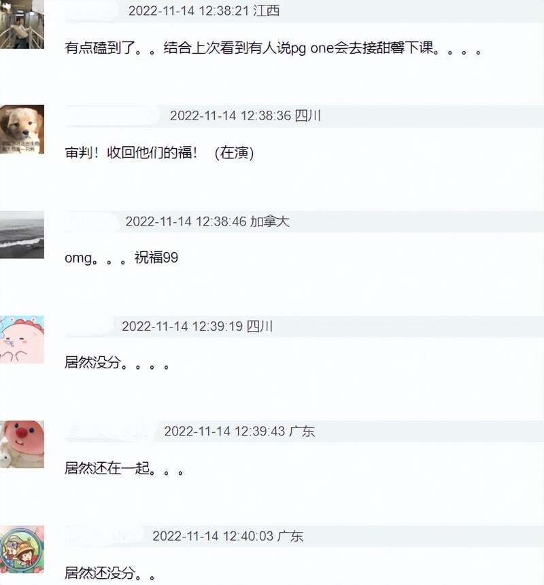Click blurred username of the 加拿大 commenter
Image resolution: width=544 pixels, height=585 pixels.
pos(90,221)
